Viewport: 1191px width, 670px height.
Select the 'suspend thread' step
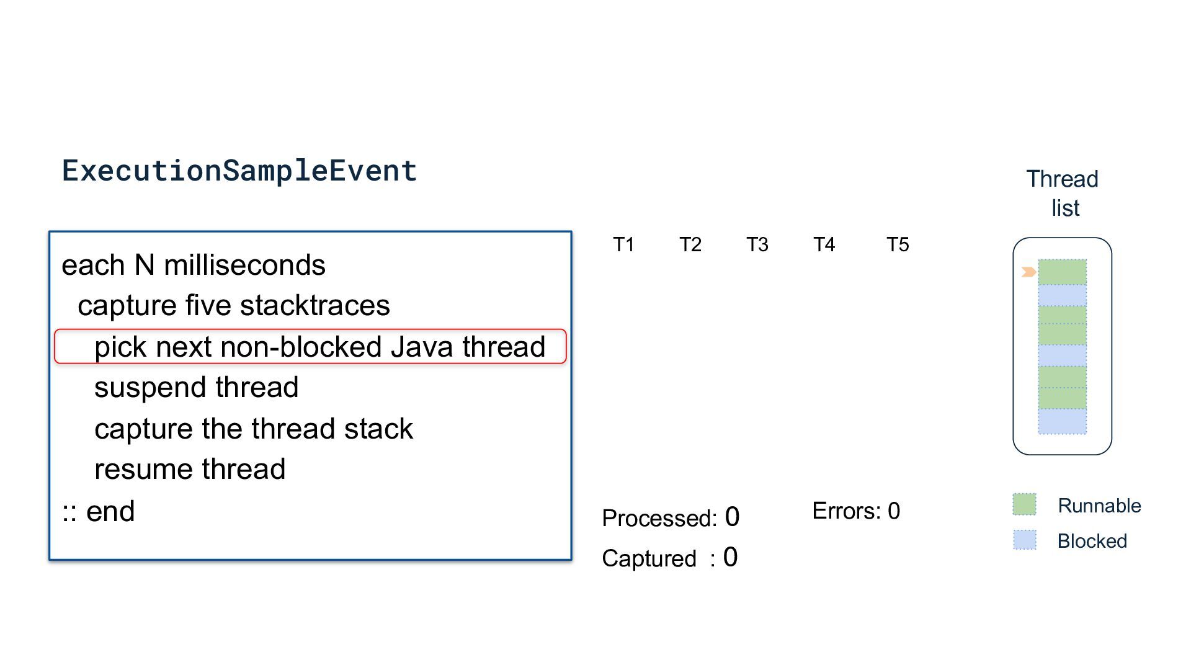(196, 387)
